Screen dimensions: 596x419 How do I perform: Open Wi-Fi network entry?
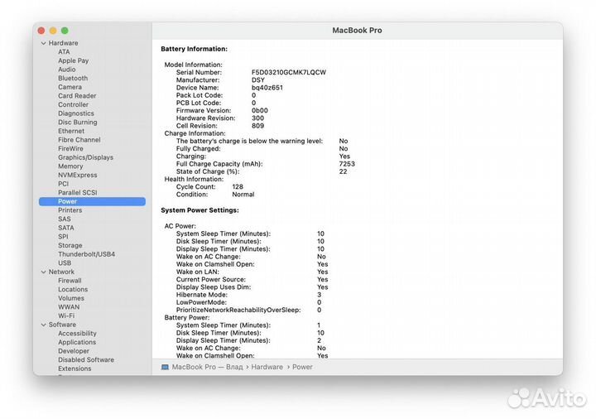coord(66,315)
